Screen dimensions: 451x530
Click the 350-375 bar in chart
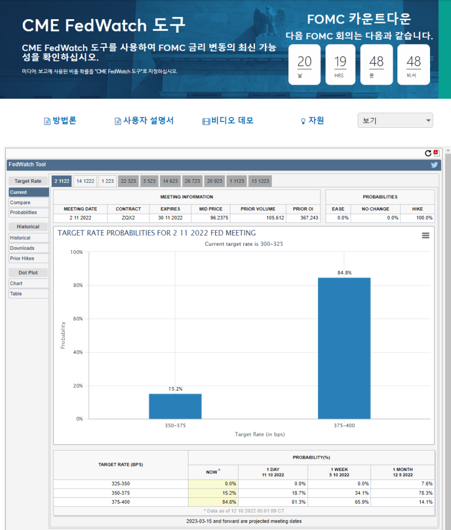pyautogui.click(x=176, y=406)
